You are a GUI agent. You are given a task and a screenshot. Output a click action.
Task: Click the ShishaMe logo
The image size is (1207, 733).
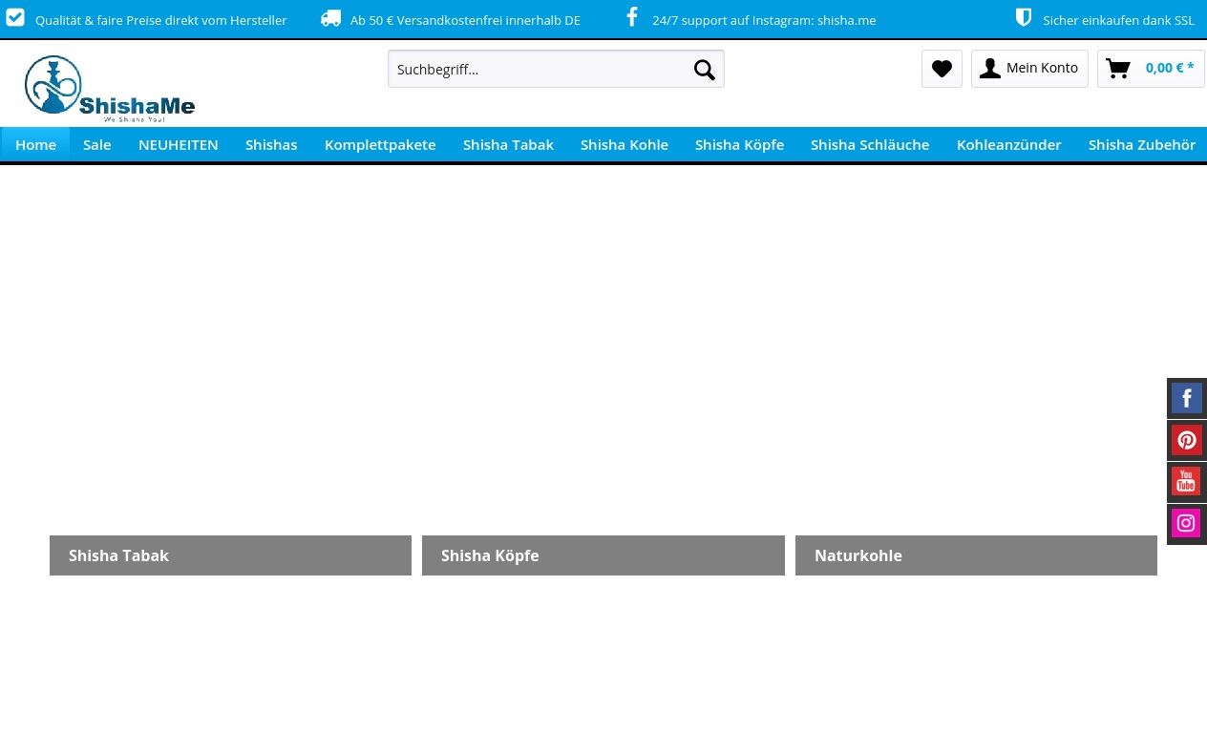click(110, 89)
